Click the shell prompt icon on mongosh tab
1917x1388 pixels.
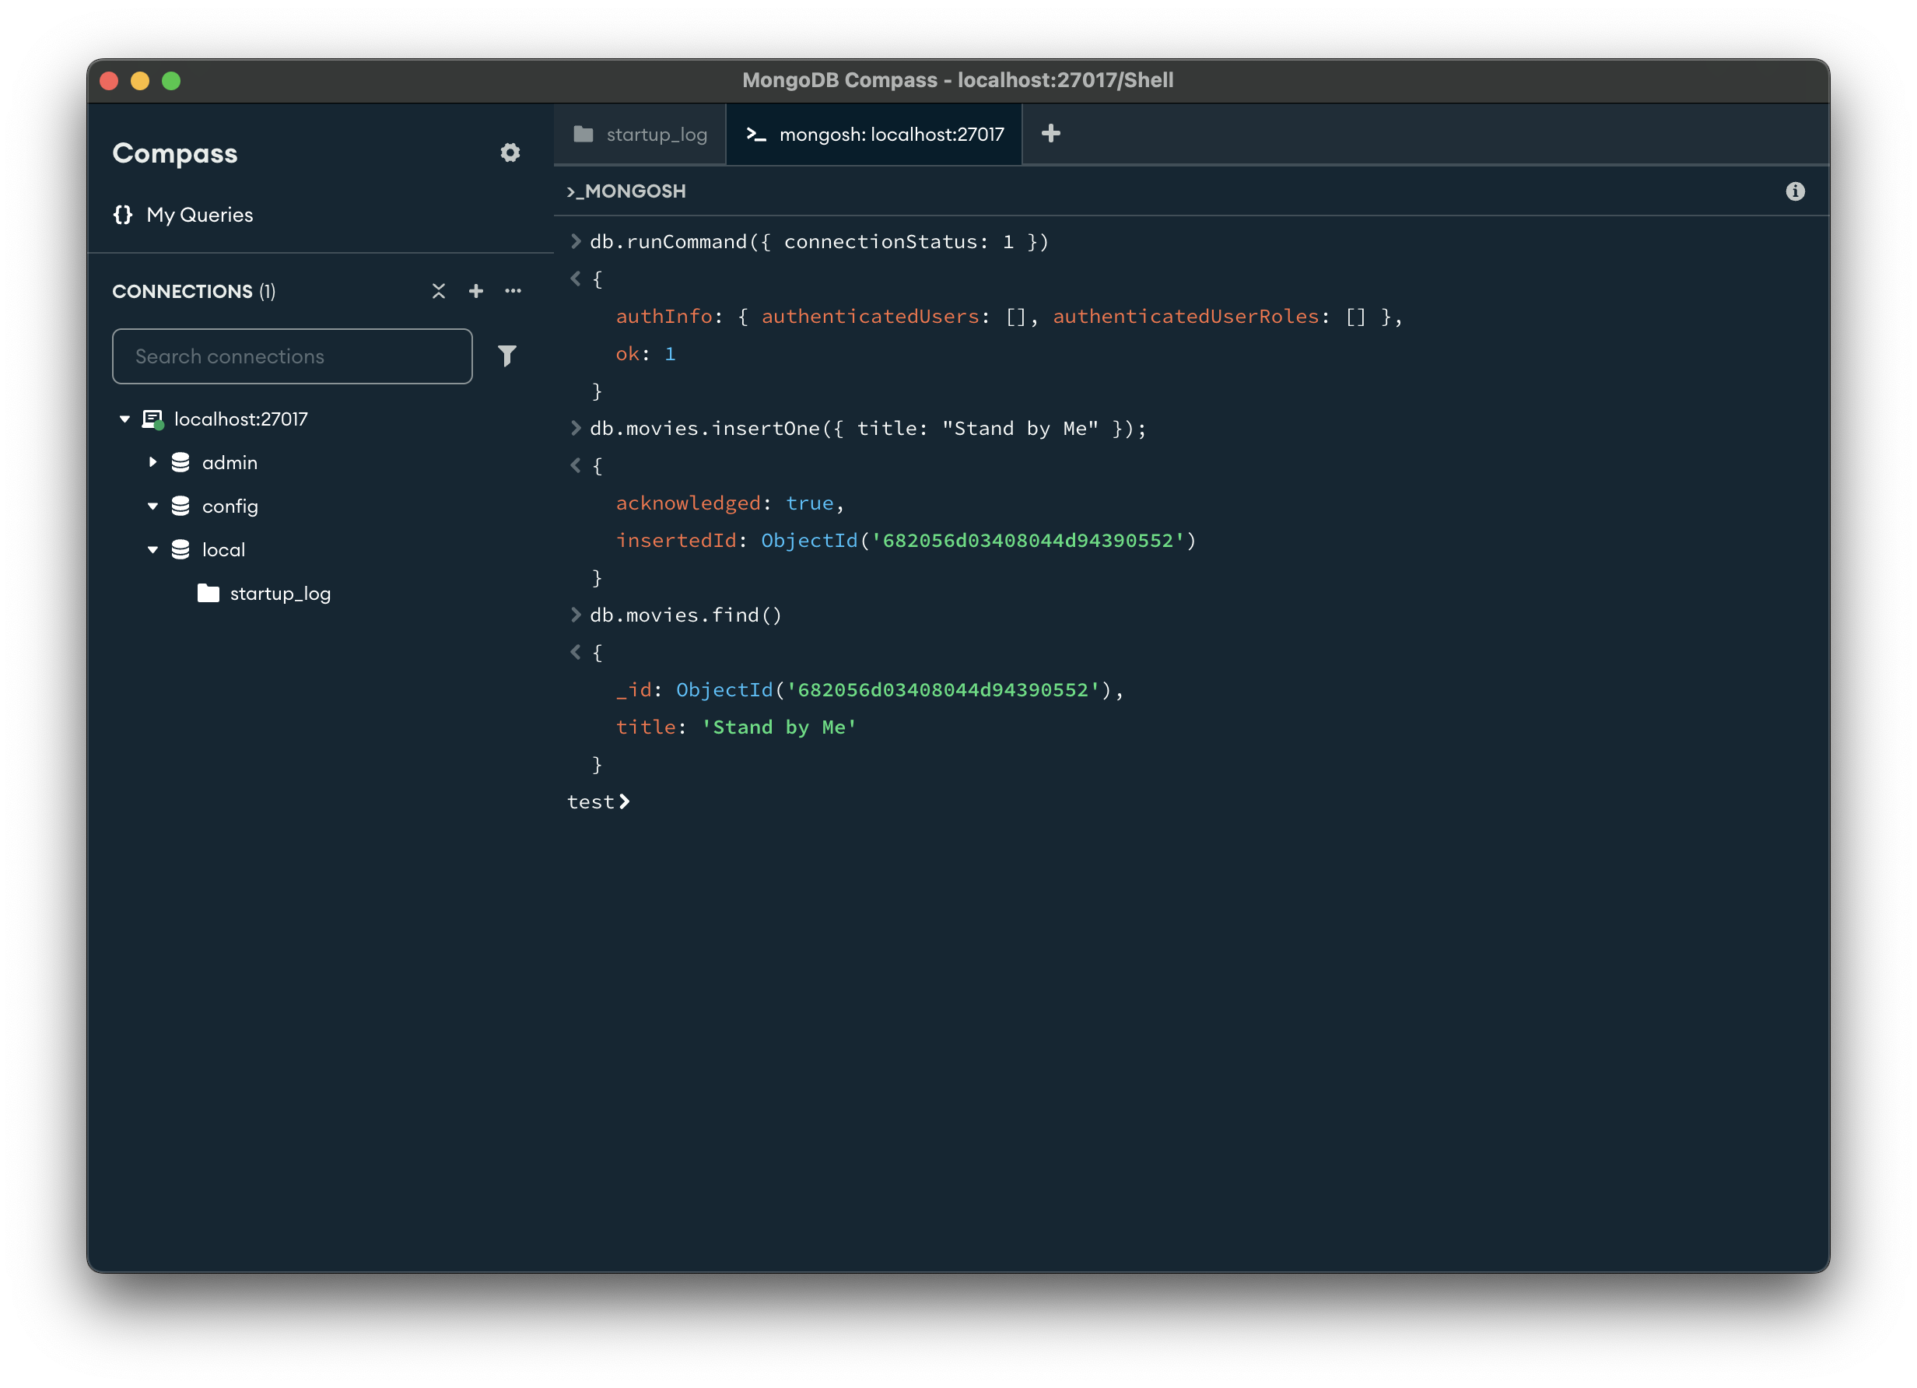tap(755, 135)
